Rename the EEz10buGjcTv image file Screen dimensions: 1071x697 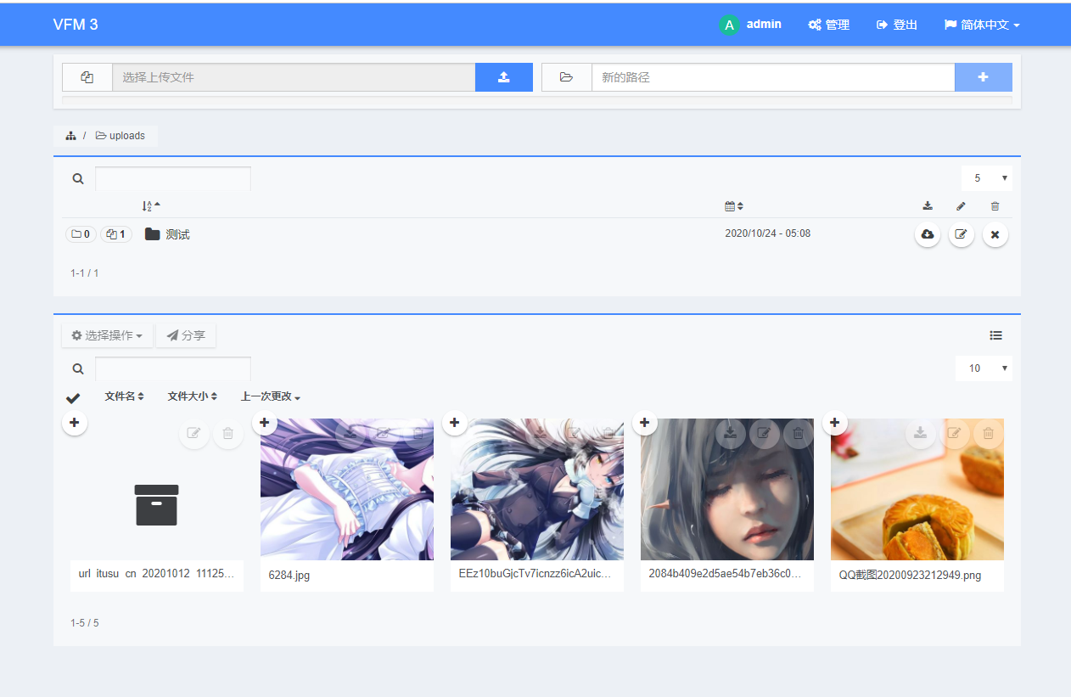pos(575,434)
